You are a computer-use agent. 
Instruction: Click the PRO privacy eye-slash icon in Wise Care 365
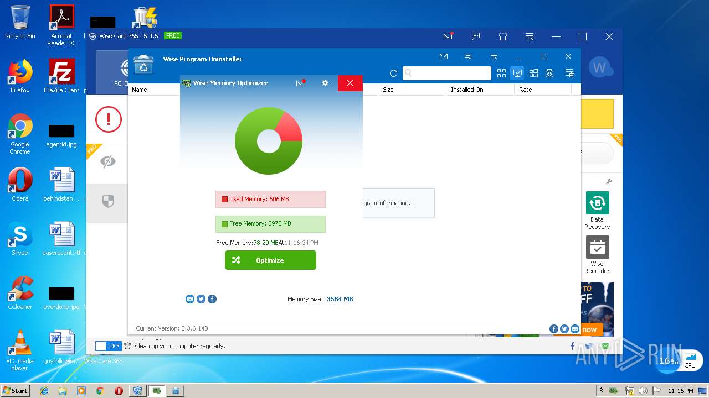click(x=108, y=161)
